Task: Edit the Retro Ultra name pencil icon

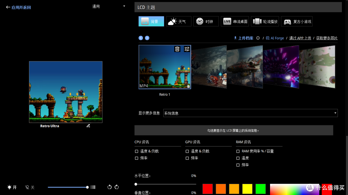Action: (x=88, y=126)
